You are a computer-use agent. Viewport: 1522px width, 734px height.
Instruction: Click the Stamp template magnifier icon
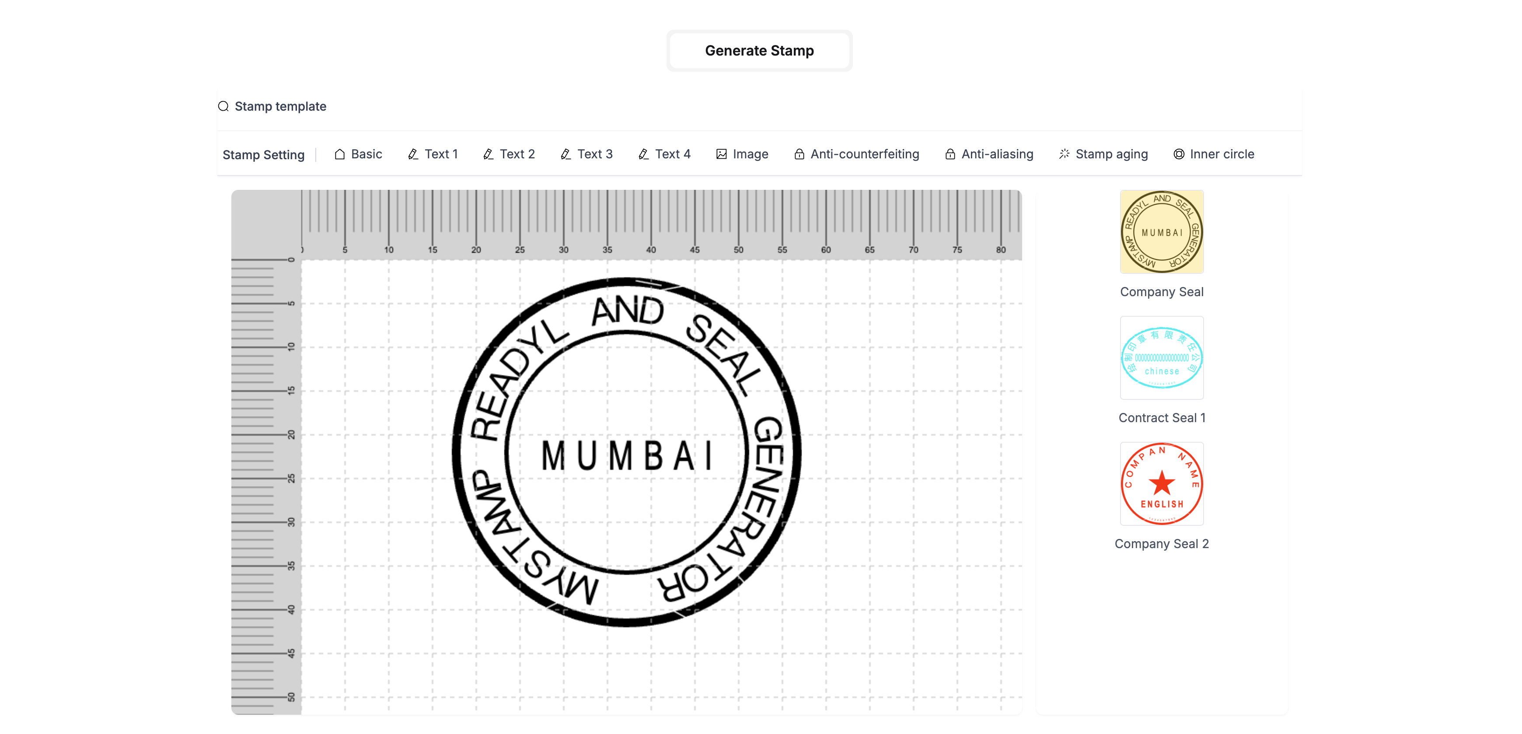tap(223, 106)
